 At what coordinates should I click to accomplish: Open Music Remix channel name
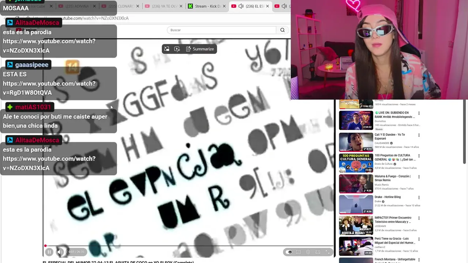[x=382, y=185]
